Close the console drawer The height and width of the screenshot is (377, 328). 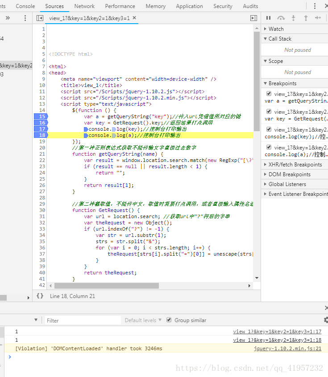[x=326, y=308]
